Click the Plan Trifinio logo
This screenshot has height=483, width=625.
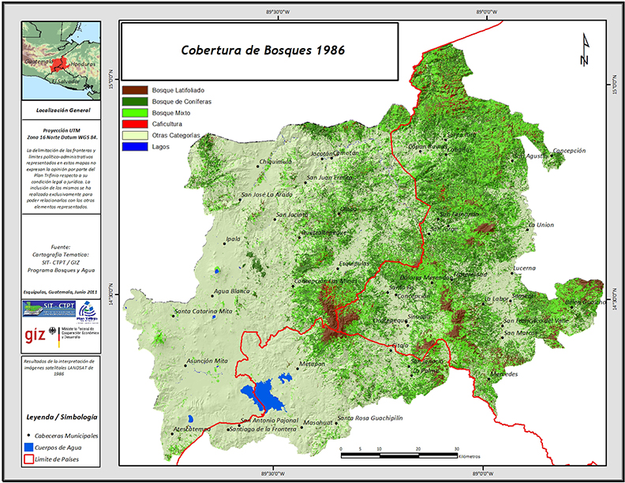click(x=84, y=313)
